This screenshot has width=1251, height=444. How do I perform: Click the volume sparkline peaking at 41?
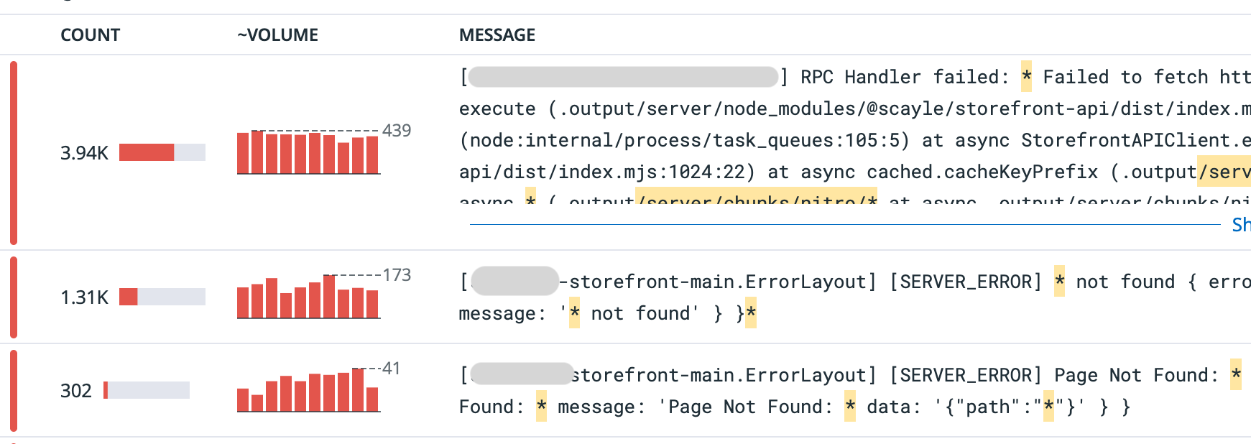[308, 391]
